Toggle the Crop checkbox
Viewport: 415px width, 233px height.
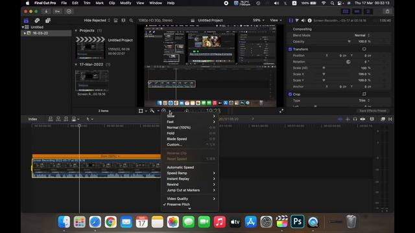coord(290,94)
